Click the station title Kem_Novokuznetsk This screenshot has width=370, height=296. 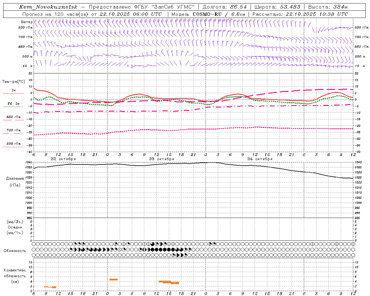(x=48, y=7)
